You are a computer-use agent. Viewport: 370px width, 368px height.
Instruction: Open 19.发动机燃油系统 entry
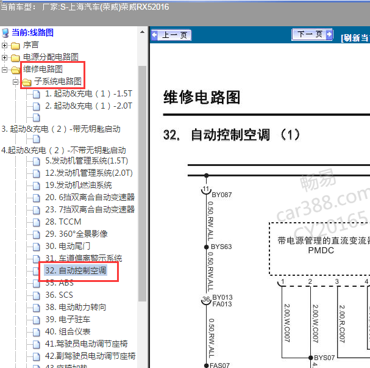[x=79, y=186]
